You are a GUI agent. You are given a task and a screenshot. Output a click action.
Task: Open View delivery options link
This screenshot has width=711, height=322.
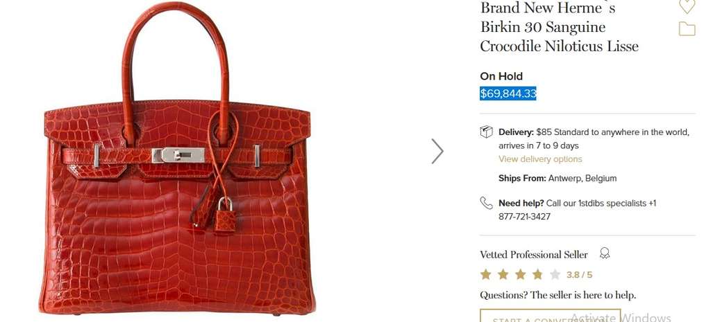tap(540, 159)
